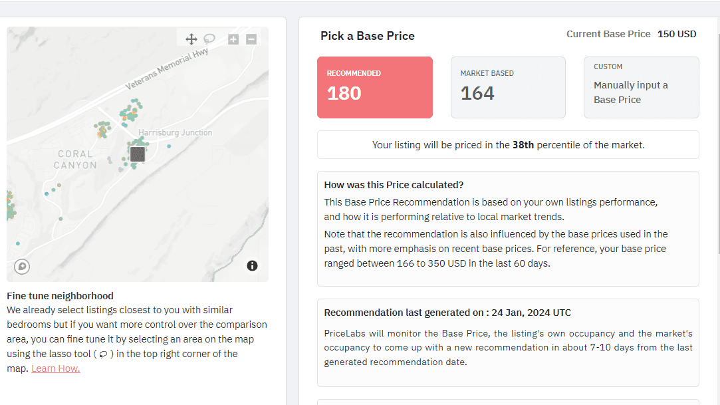Viewport: 720px width, 405px height.
Task: Click the Fine tune neighborhood heading
Action: (60, 296)
